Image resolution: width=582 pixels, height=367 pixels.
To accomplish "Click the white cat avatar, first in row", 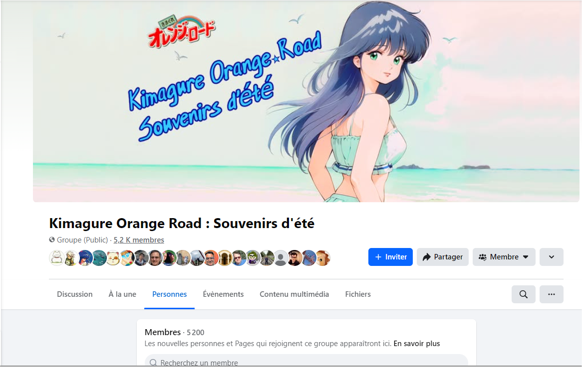I will click(x=56, y=258).
